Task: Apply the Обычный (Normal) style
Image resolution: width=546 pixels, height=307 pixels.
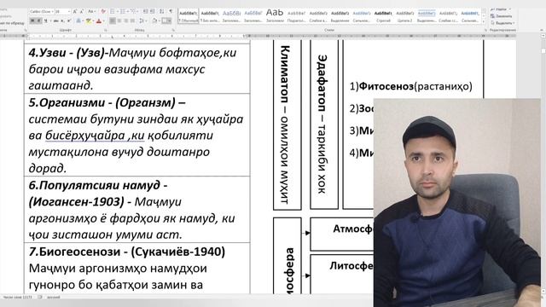Action: coord(188,16)
